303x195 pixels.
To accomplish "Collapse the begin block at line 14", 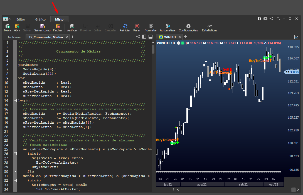I will pyautogui.click(x=15, y=100).
